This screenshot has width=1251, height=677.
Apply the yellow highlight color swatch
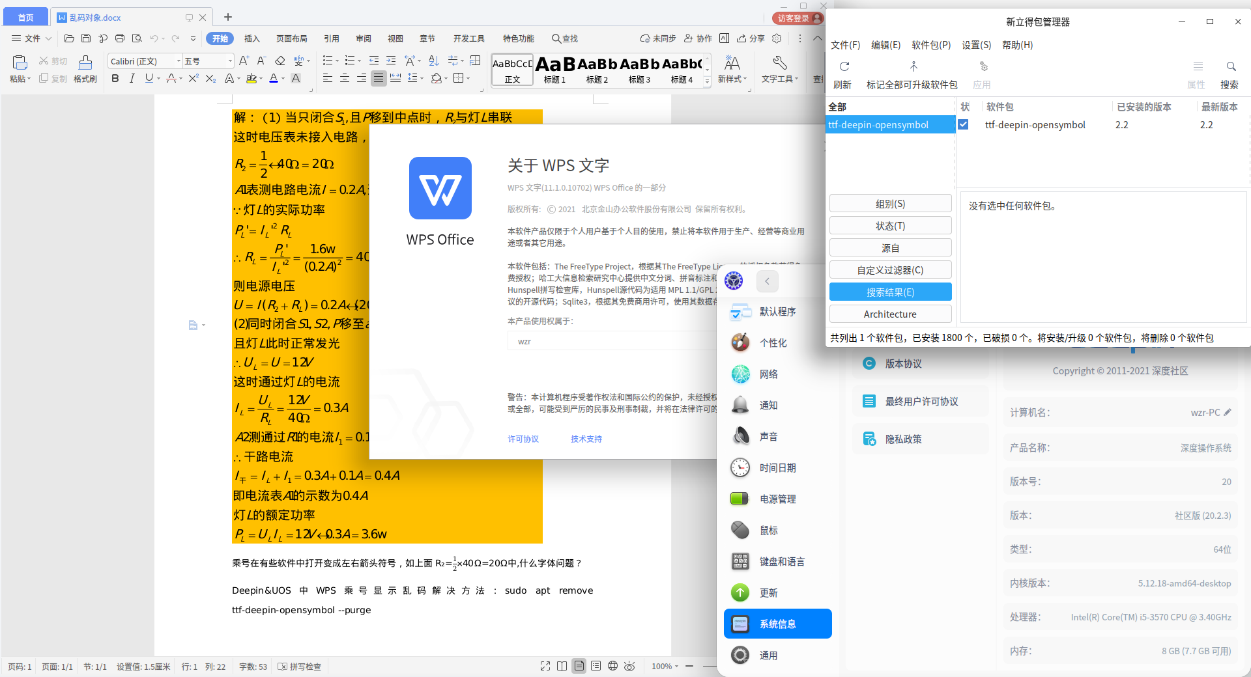click(252, 78)
